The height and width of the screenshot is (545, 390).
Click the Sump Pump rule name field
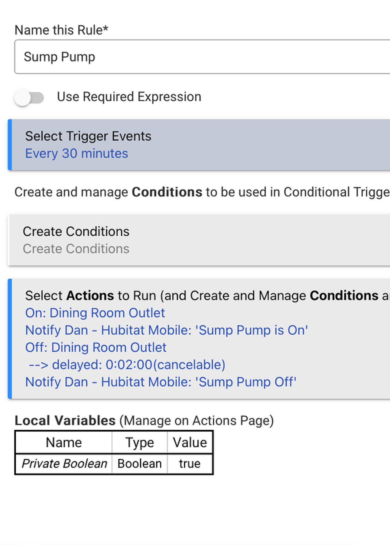coord(202,57)
